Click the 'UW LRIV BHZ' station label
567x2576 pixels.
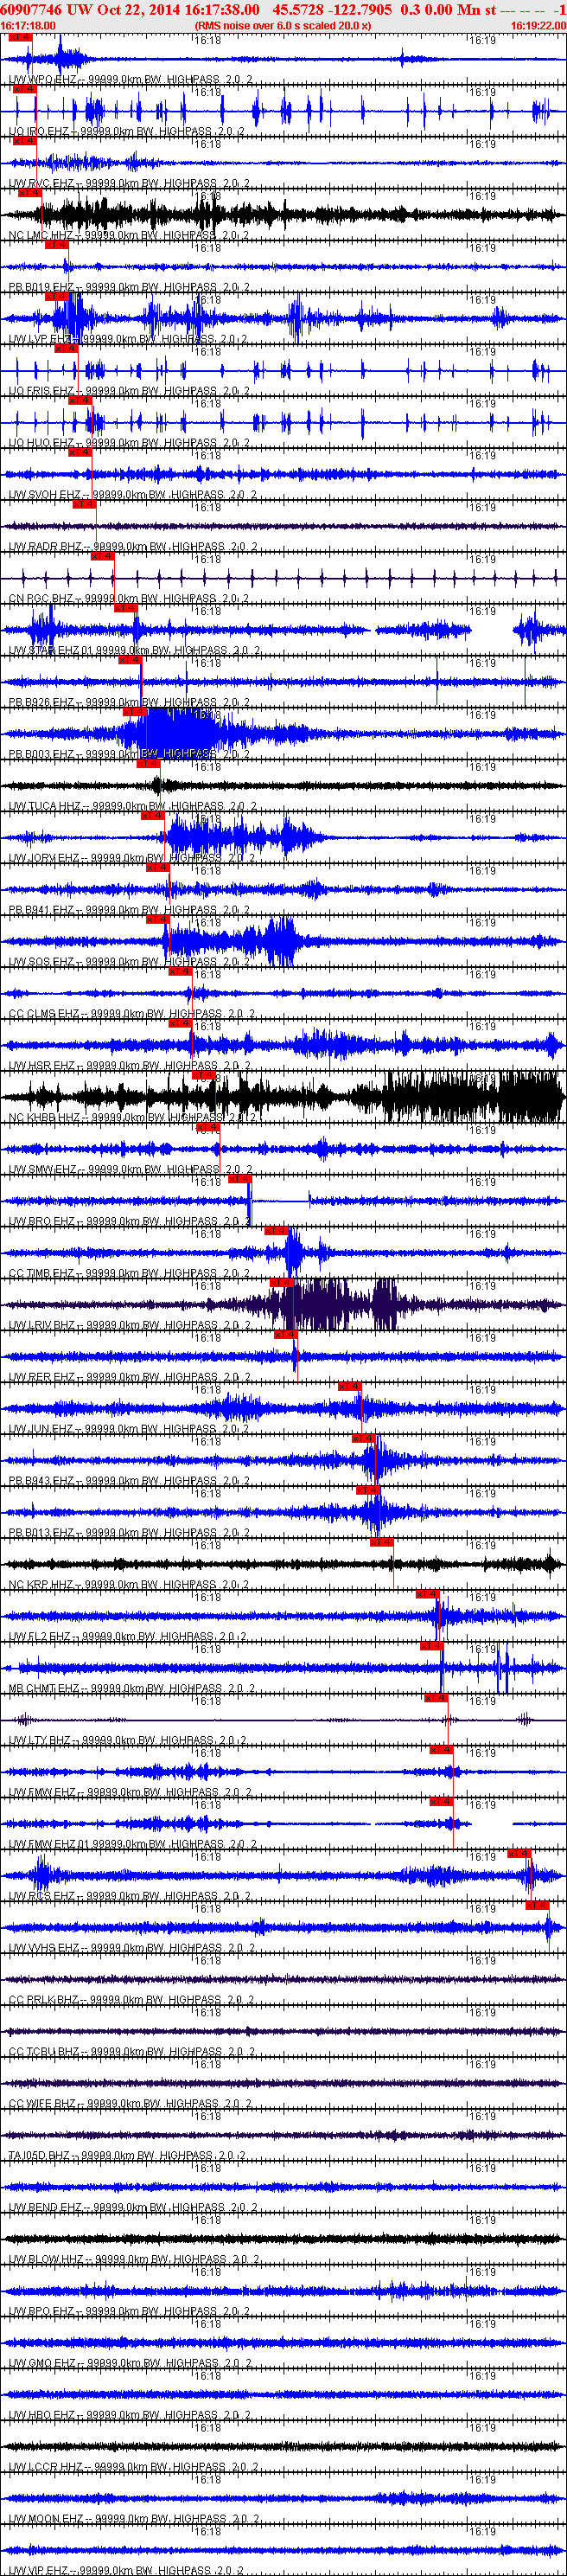pyautogui.click(x=42, y=1326)
